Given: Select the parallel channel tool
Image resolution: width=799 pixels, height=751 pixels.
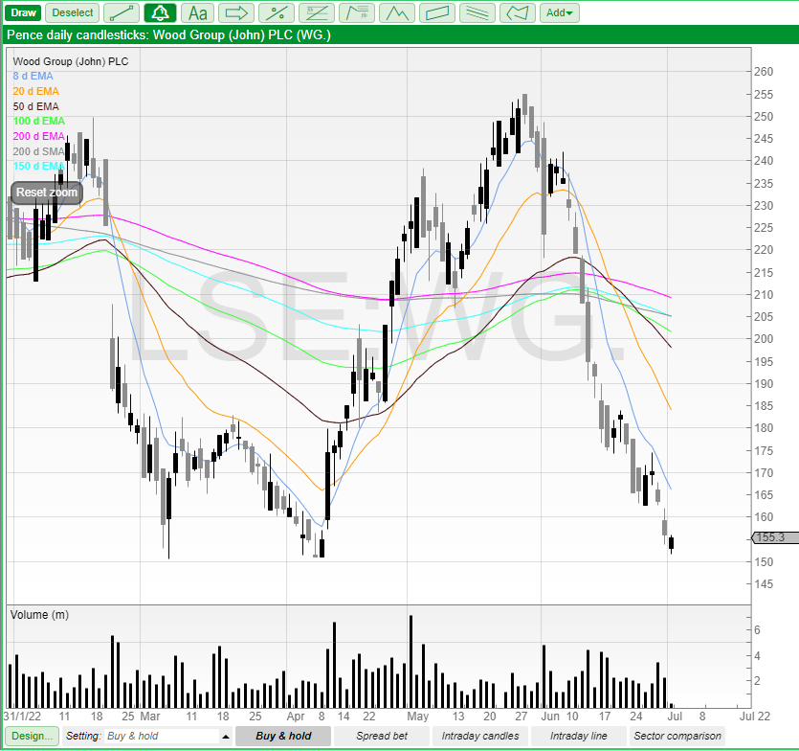Looking at the screenshot, I should [437, 12].
